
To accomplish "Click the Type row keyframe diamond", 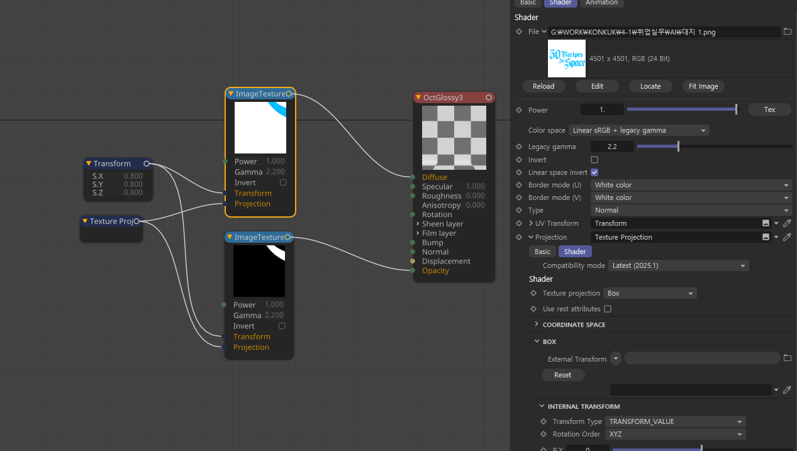I will click(x=519, y=210).
